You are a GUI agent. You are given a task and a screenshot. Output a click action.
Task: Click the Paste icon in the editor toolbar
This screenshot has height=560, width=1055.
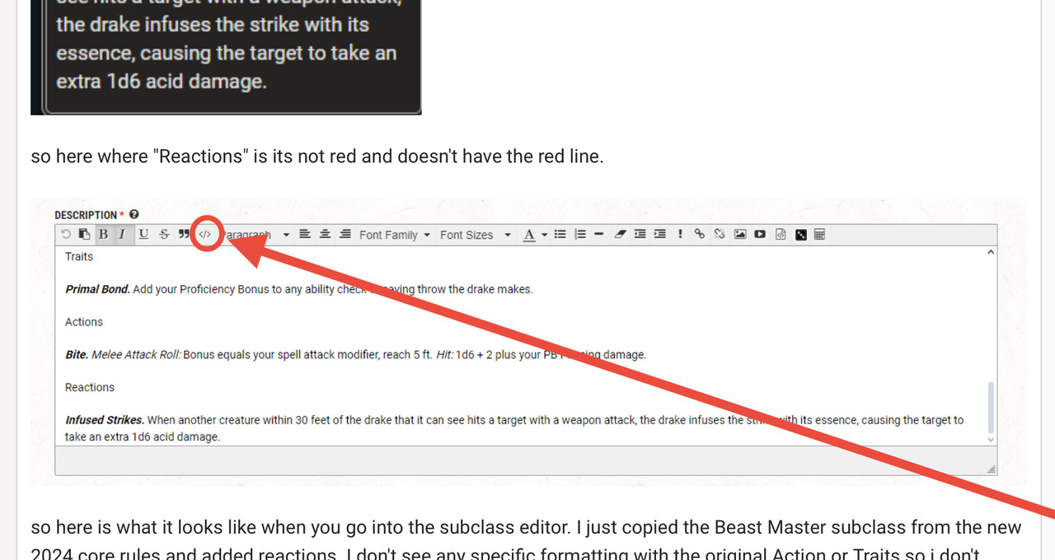(84, 235)
